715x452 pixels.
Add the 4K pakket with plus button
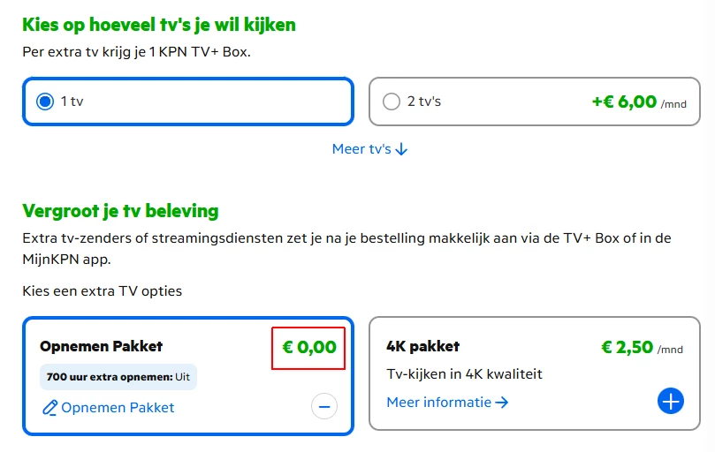click(671, 402)
